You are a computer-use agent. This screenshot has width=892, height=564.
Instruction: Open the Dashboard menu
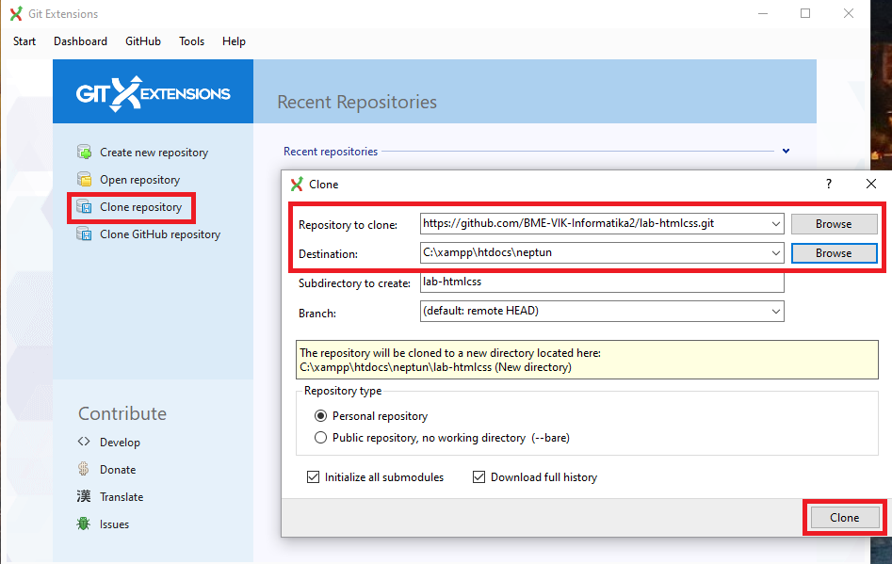coord(80,41)
